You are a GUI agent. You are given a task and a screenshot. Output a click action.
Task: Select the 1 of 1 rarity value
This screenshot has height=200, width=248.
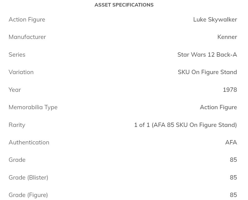click(x=185, y=125)
